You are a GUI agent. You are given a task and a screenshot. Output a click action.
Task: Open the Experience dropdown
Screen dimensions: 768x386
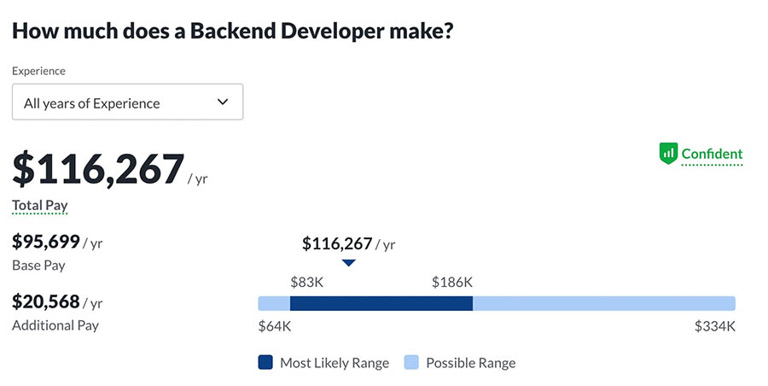click(x=127, y=102)
